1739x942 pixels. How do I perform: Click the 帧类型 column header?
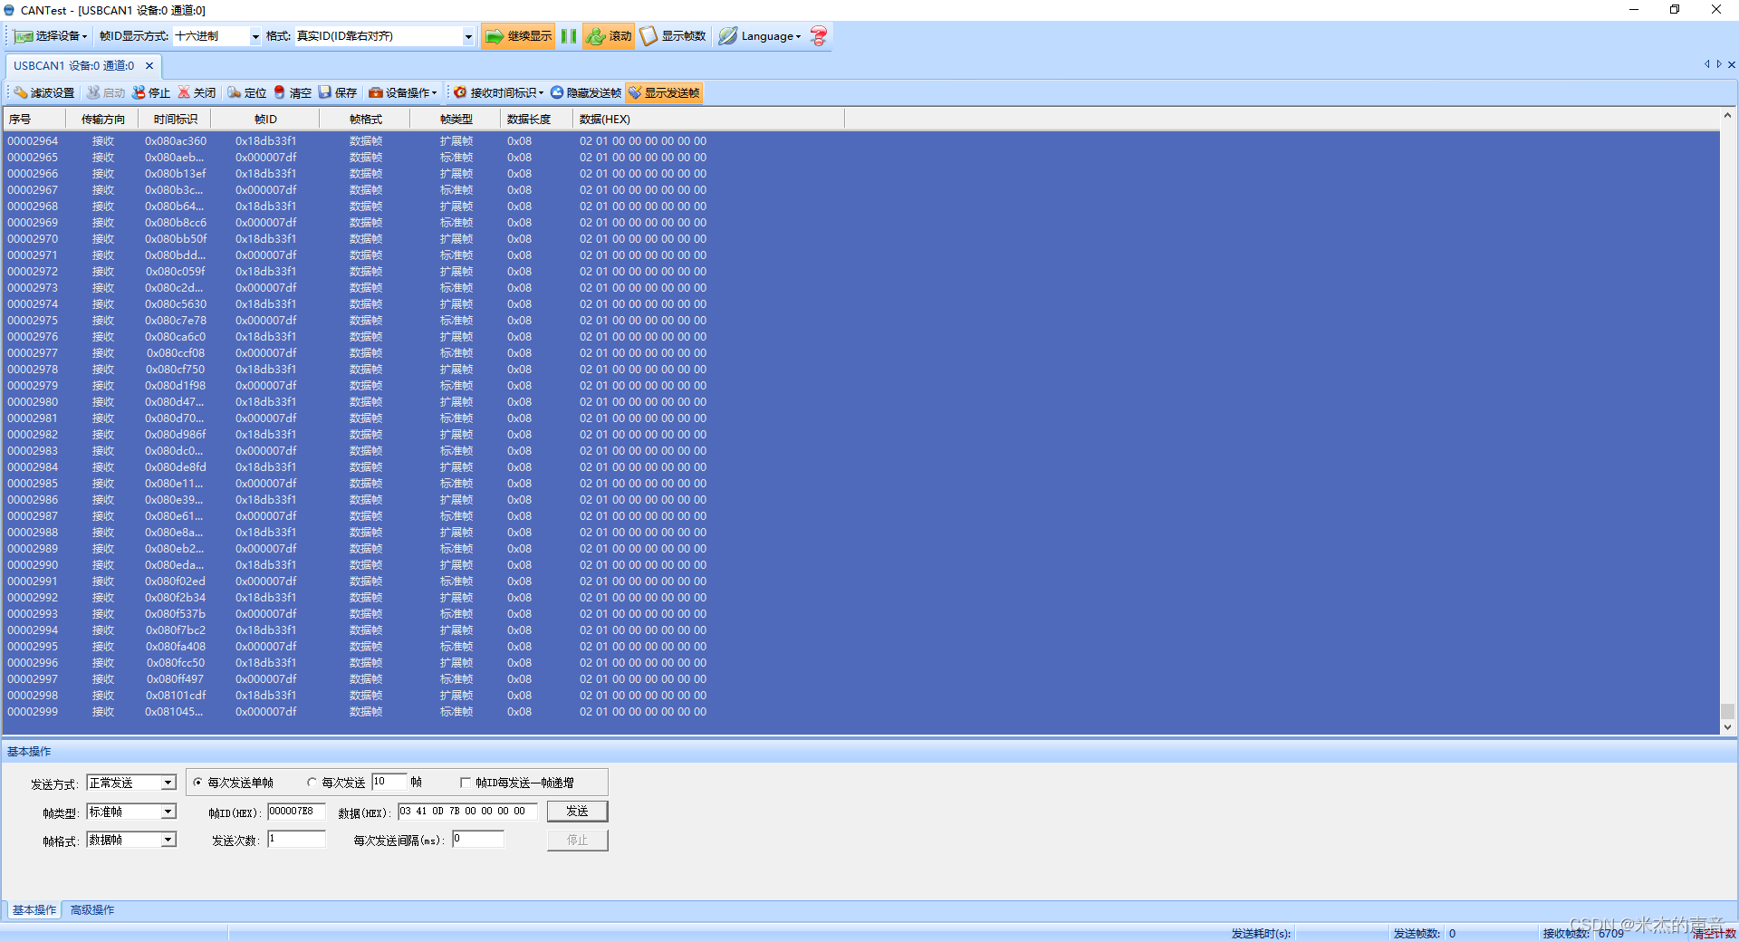tap(455, 119)
